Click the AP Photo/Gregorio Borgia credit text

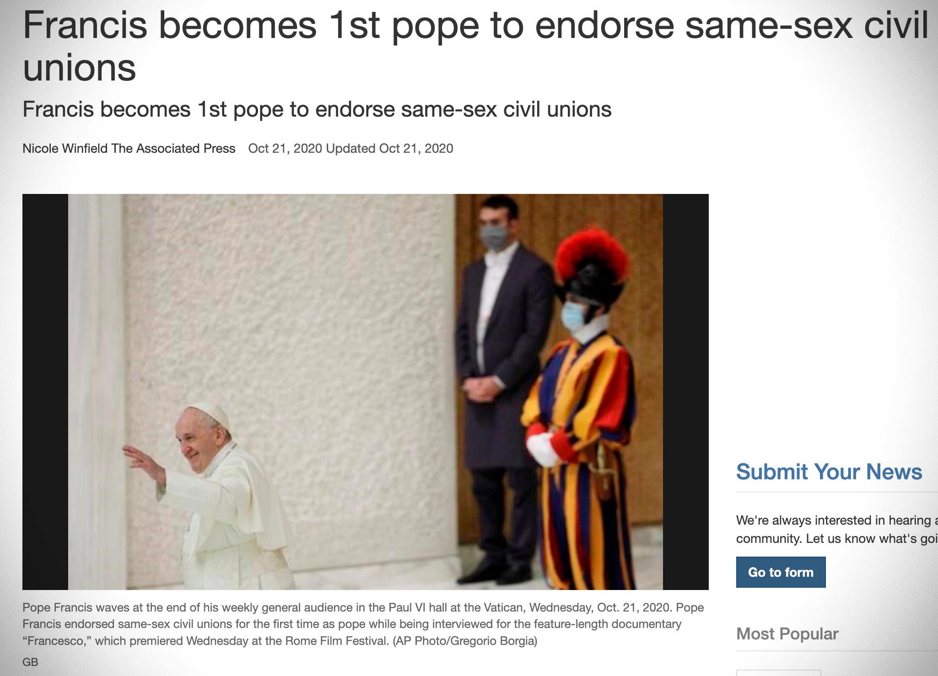click(465, 641)
